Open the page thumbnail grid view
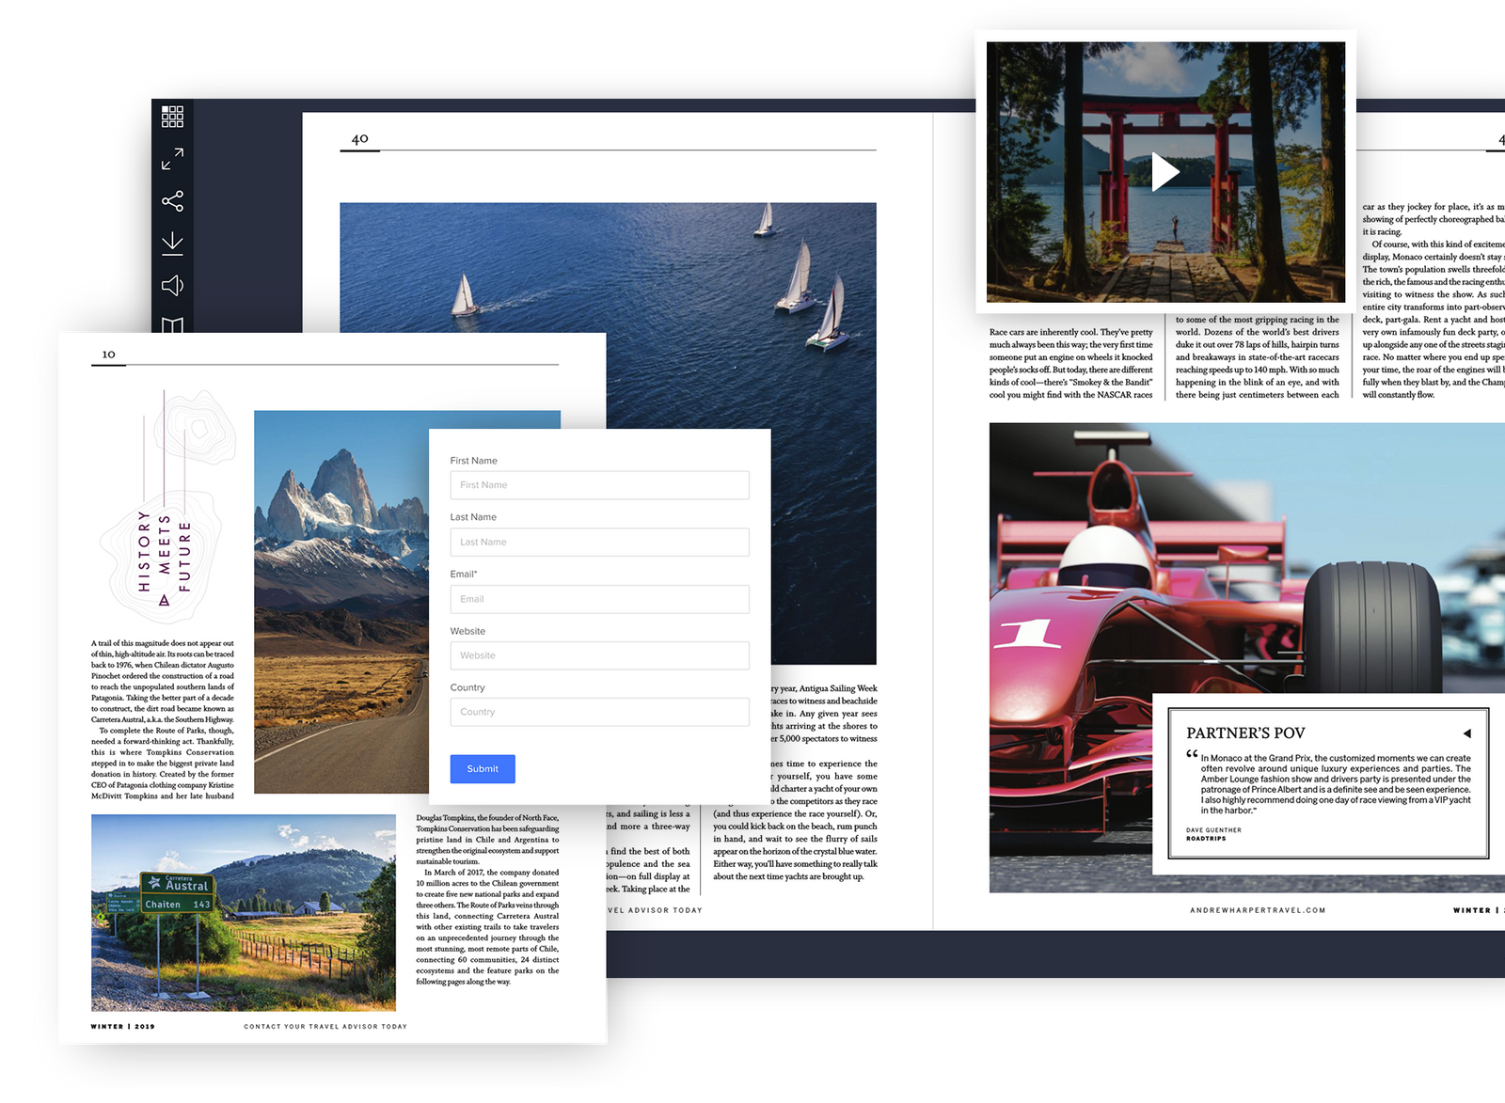 click(172, 115)
